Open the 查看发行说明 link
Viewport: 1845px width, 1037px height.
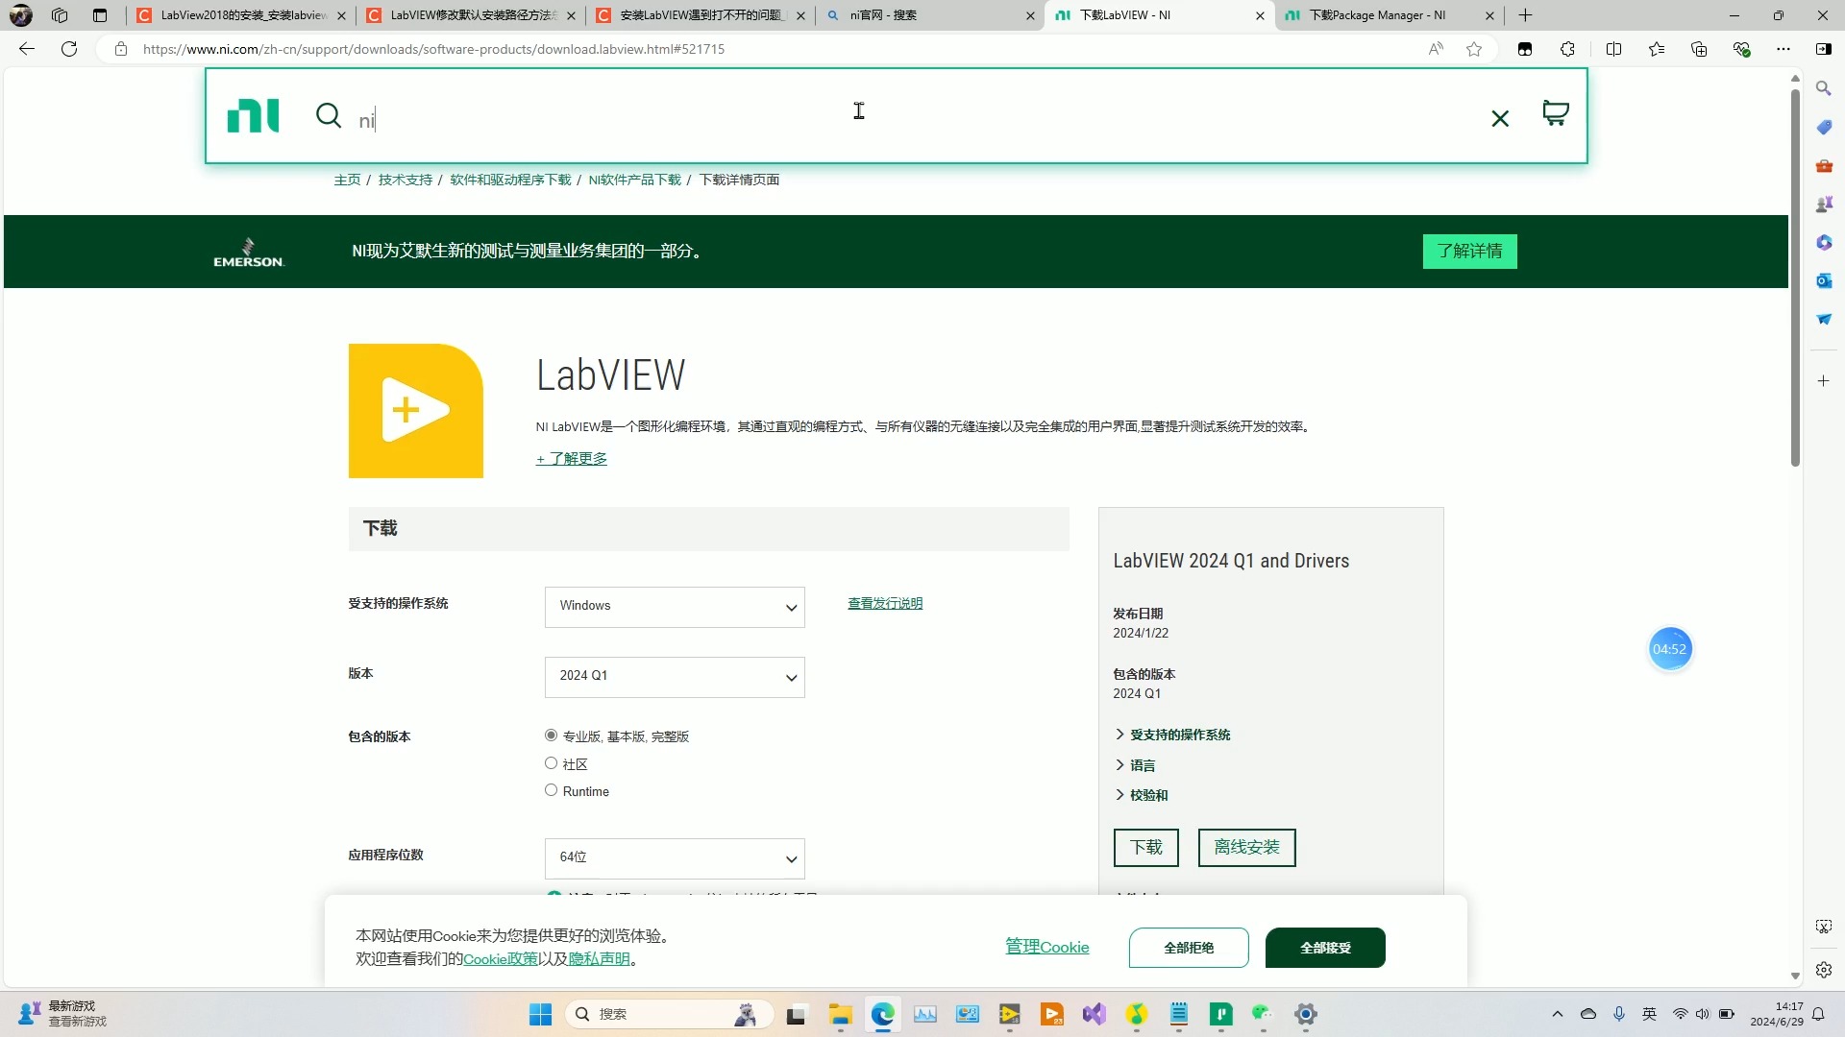(x=885, y=603)
